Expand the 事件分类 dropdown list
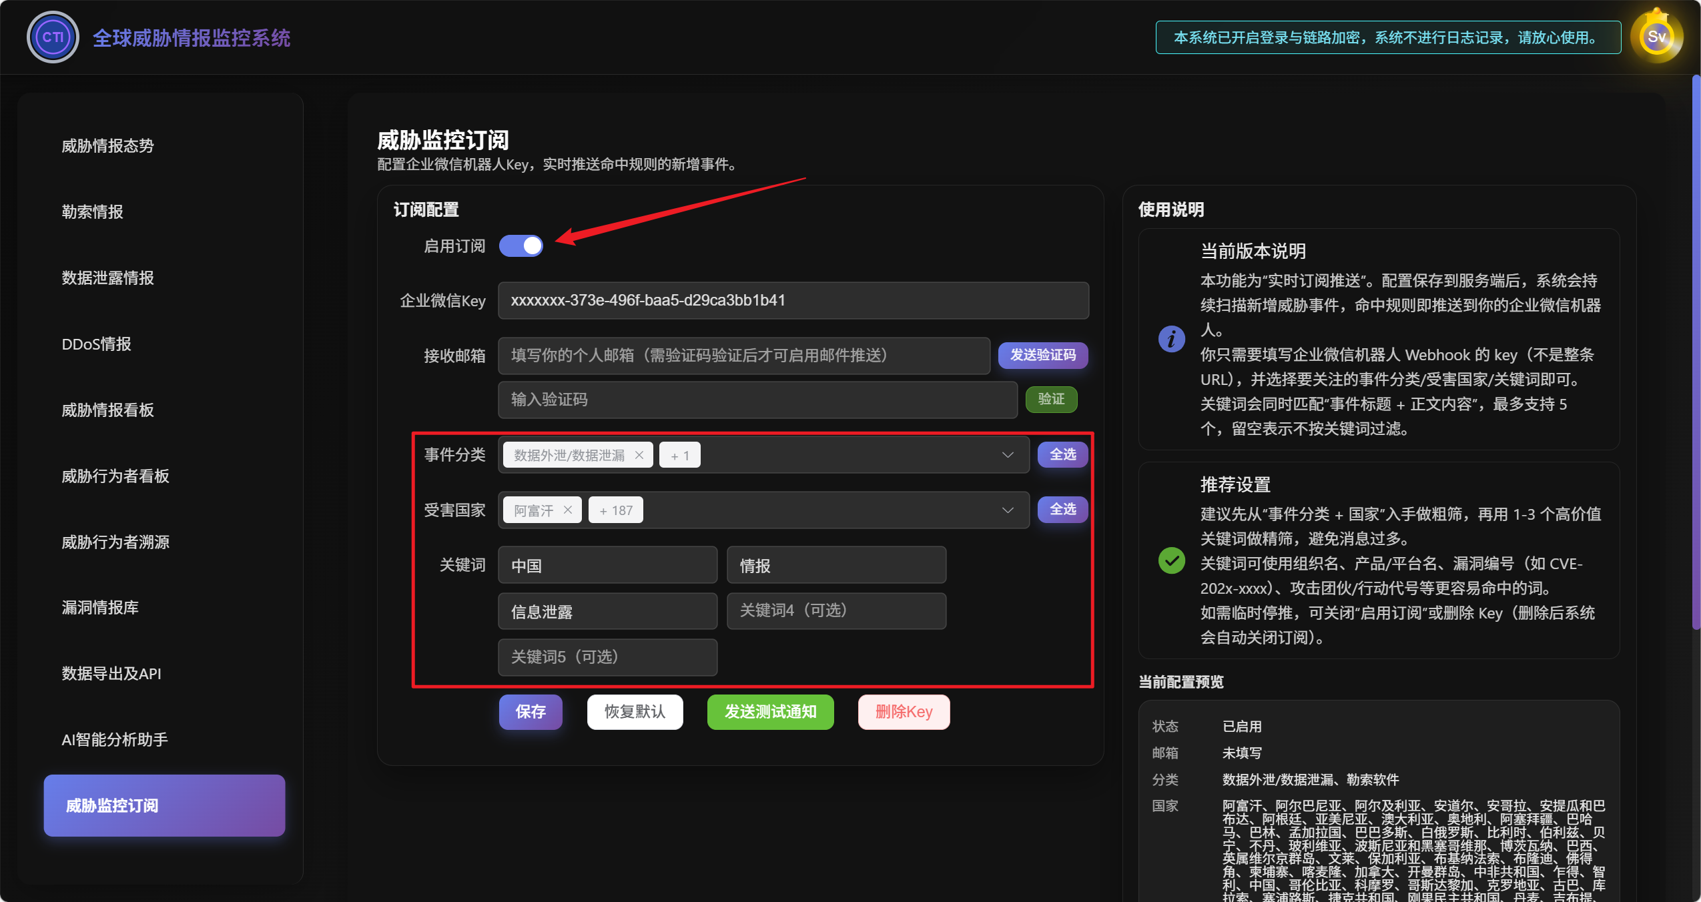This screenshot has height=902, width=1701. pos(1006,454)
